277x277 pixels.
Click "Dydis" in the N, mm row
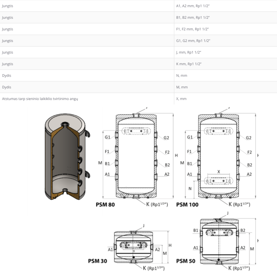[7, 75]
